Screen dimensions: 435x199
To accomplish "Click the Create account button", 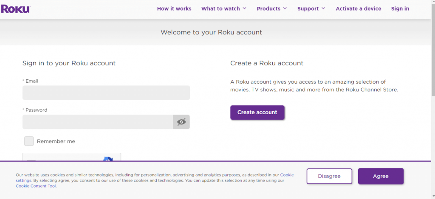I will click(257, 112).
